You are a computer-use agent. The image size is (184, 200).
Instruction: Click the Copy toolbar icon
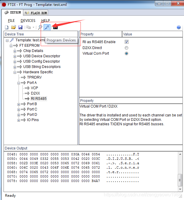pos(28,27)
